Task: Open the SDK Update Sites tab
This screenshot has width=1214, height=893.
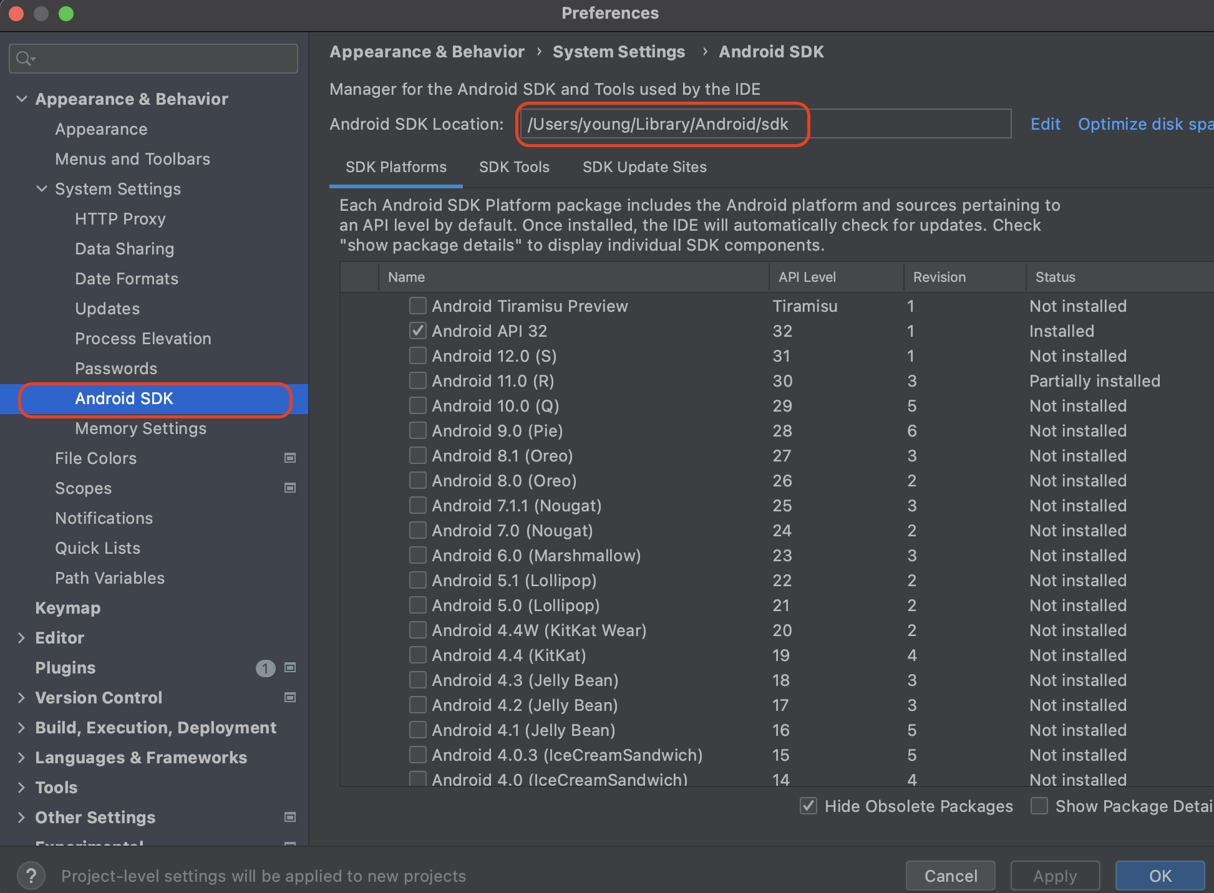Action: point(644,167)
